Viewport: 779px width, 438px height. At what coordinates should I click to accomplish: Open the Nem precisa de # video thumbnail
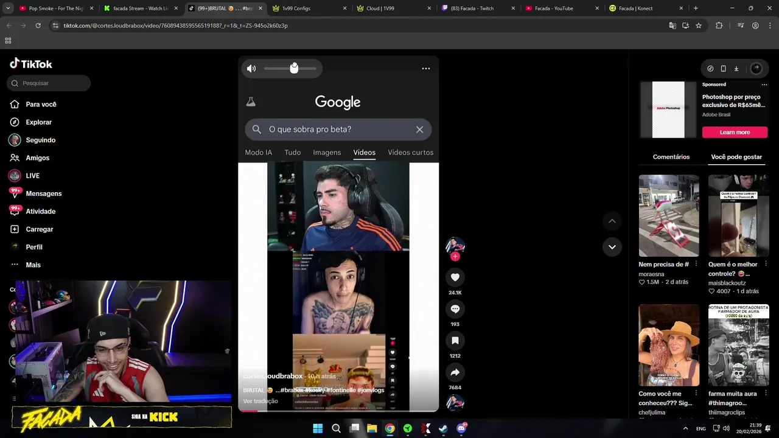pyautogui.click(x=669, y=215)
